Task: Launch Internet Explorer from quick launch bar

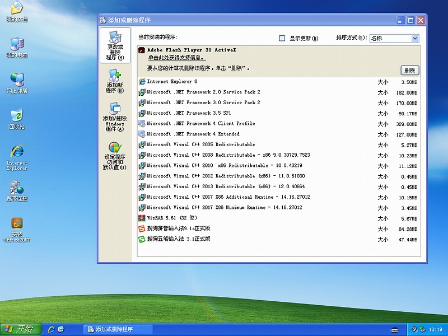Action: [52, 329]
